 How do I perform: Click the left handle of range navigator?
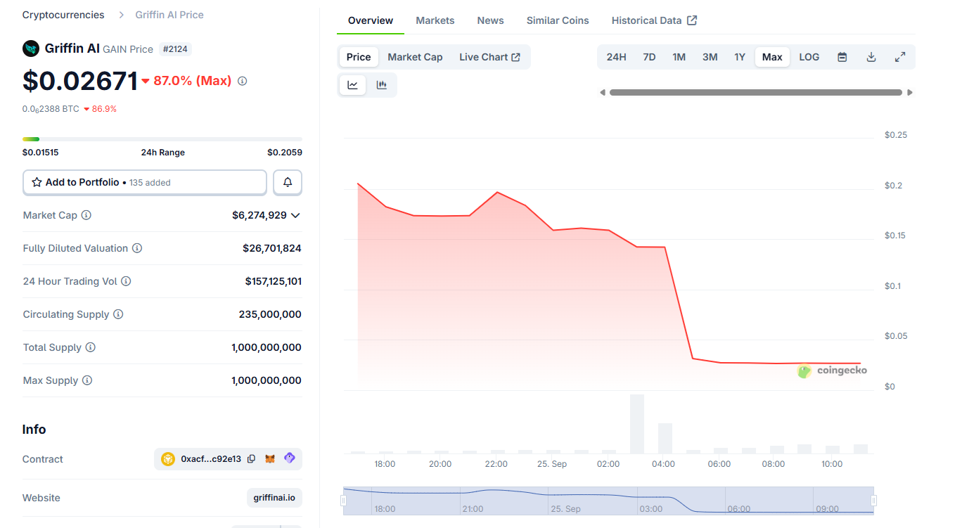point(344,501)
